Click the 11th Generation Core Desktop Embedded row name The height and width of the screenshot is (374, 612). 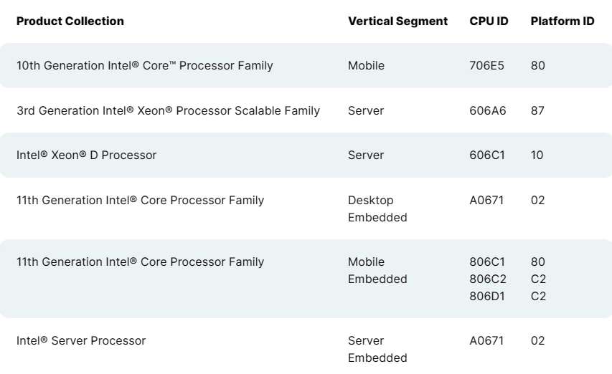pos(140,200)
